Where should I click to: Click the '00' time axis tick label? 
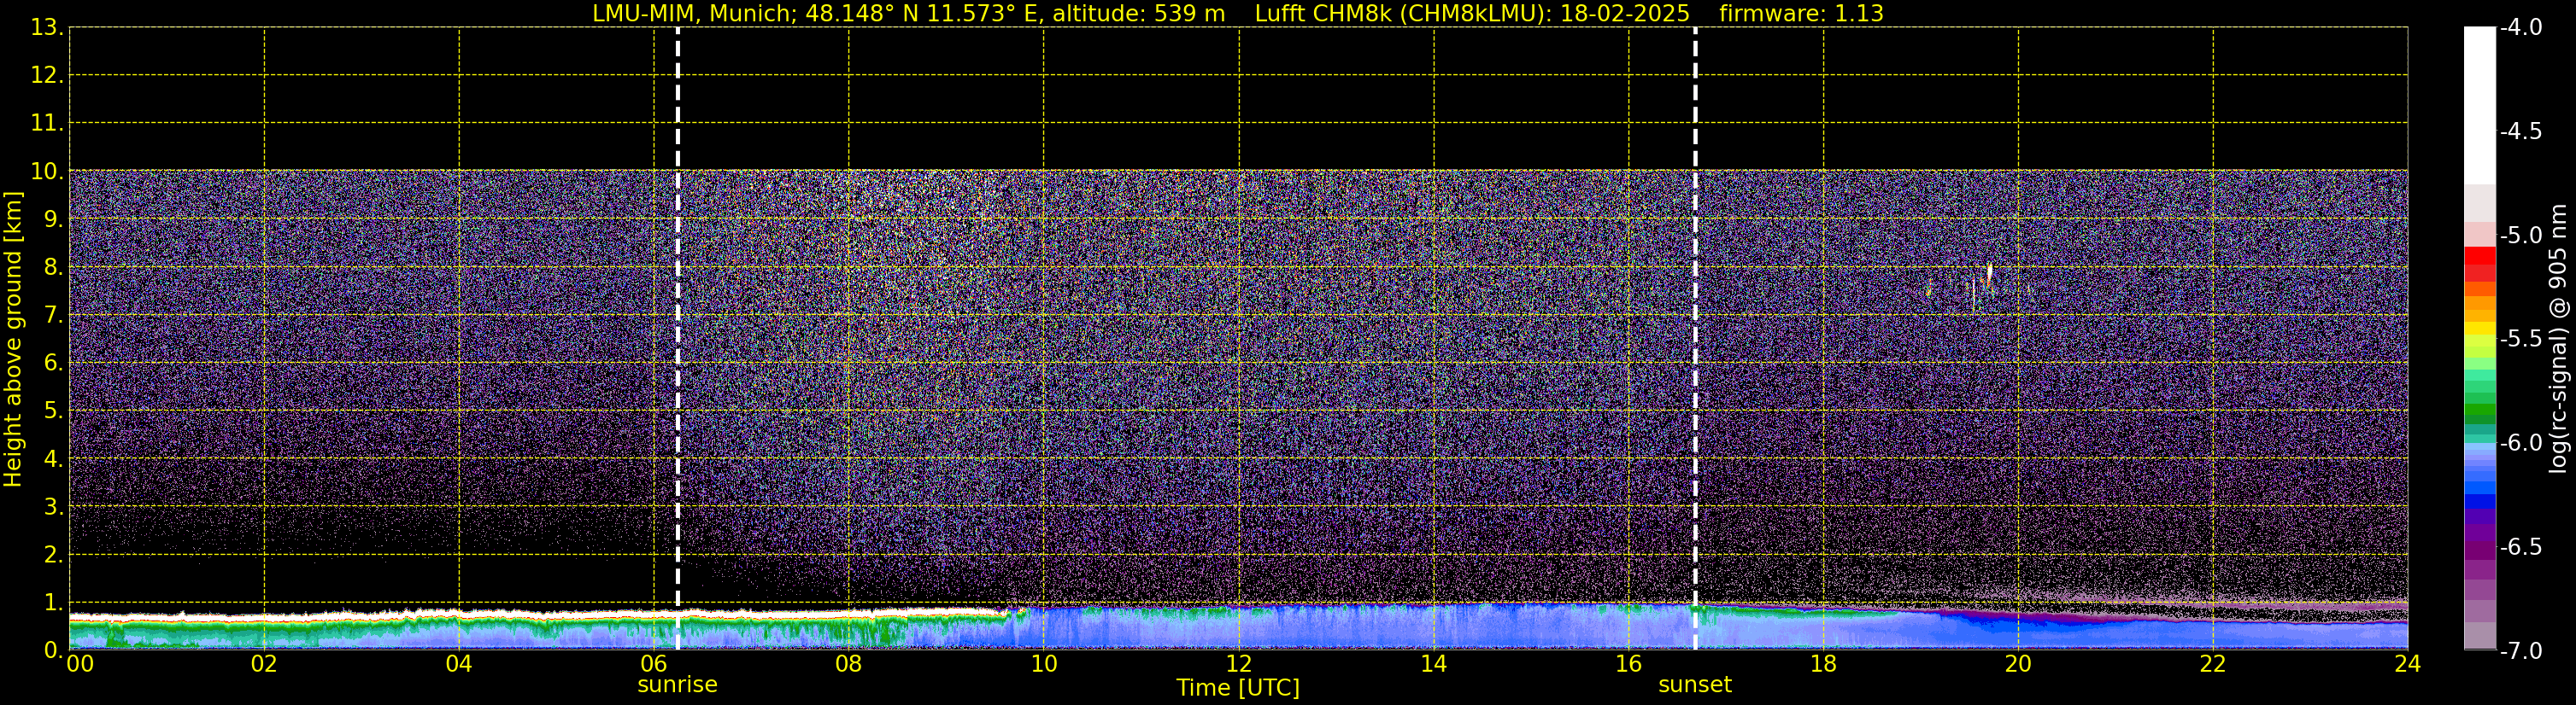[x=80, y=664]
